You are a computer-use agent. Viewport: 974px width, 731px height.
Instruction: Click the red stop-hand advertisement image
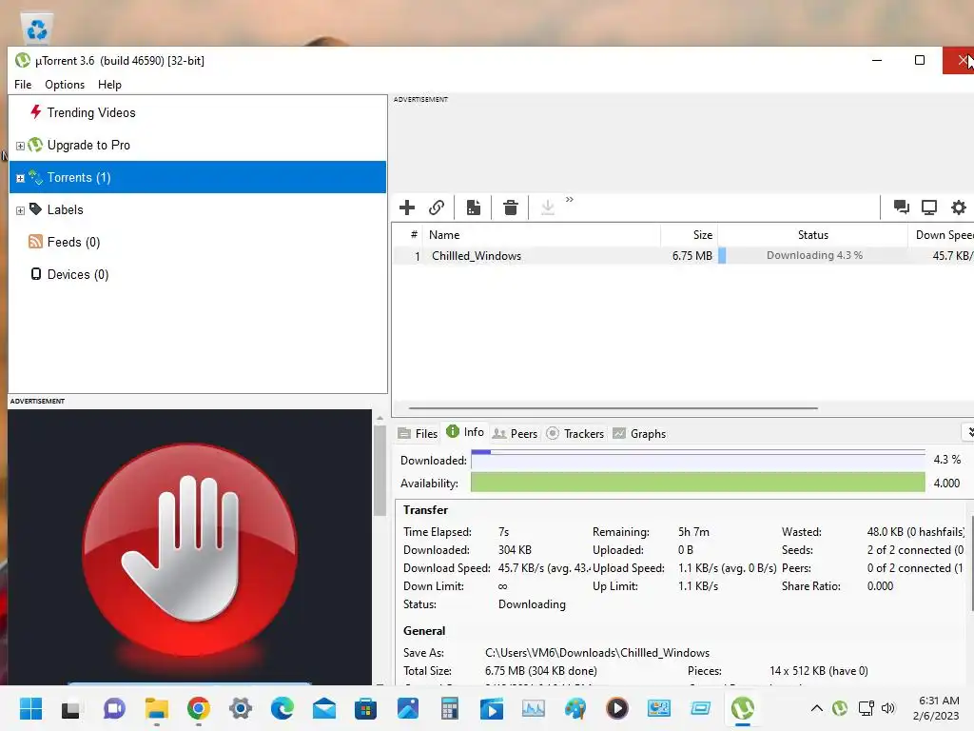tap(190, 547)
